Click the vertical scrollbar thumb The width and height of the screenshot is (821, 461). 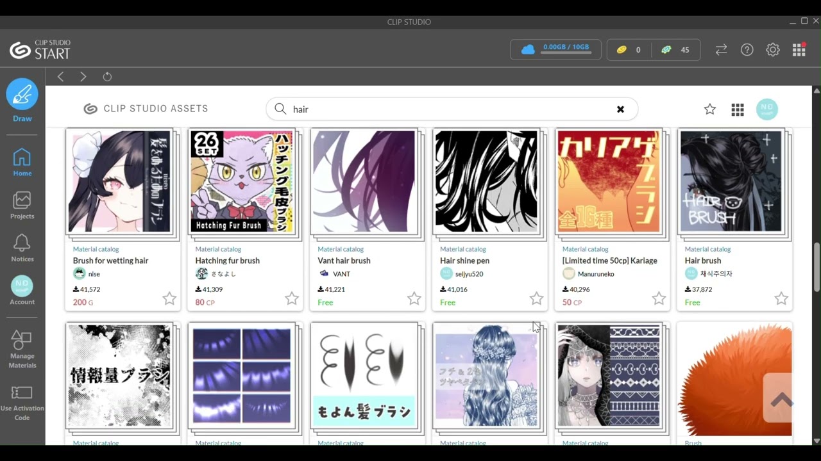817,268
